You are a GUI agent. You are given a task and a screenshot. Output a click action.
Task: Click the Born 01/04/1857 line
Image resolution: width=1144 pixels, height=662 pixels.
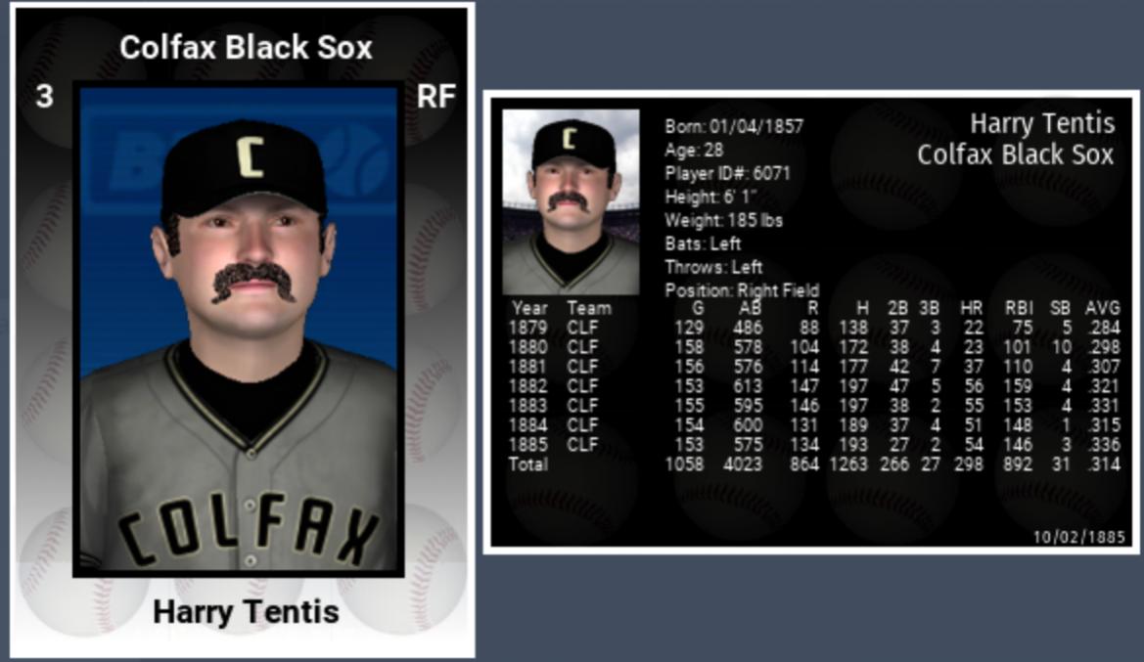coord(734,126)
